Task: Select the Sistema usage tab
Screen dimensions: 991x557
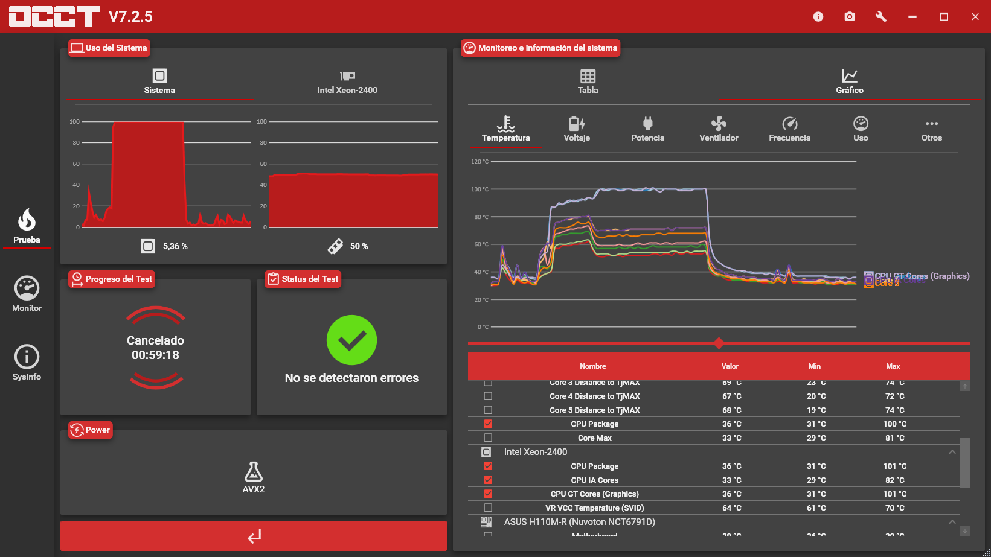Action: tap(159, 81)
